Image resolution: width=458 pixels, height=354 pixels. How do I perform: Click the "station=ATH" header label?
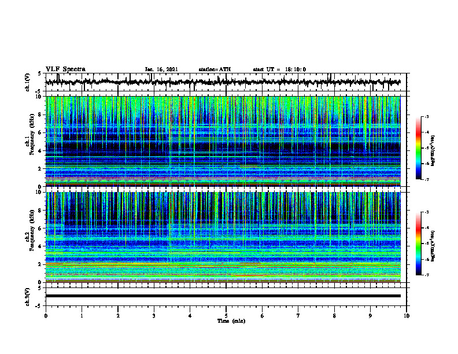click(215, 69)
